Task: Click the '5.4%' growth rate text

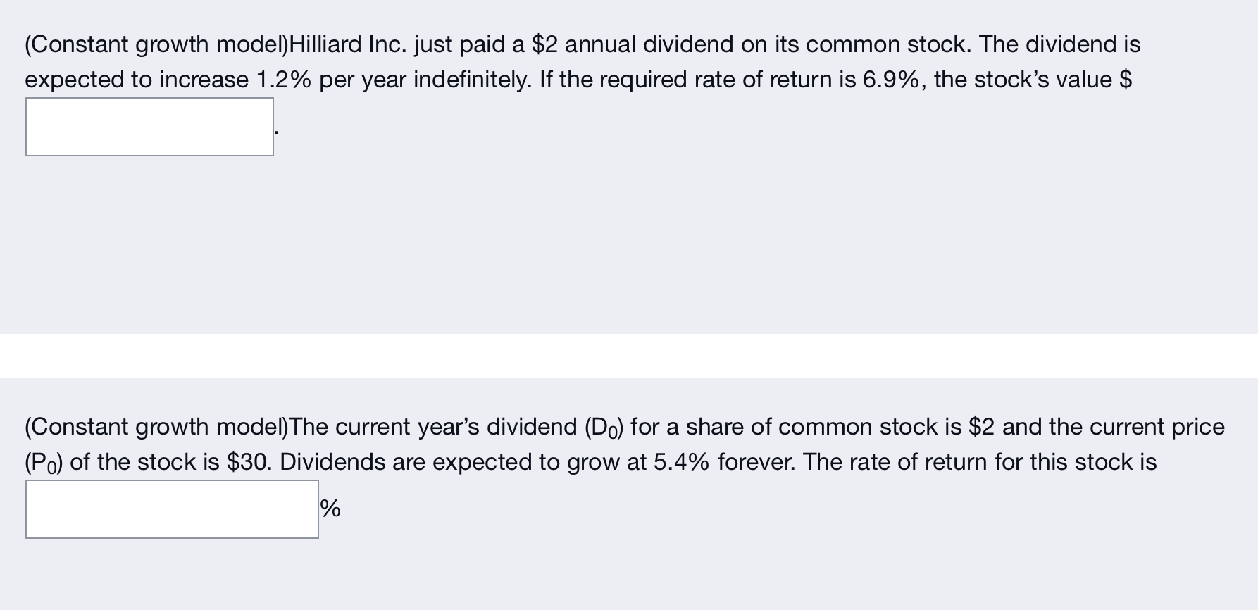Action: point(683,461)
